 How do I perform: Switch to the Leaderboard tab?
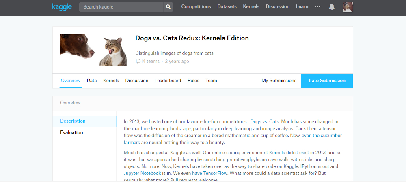(168, 81)
